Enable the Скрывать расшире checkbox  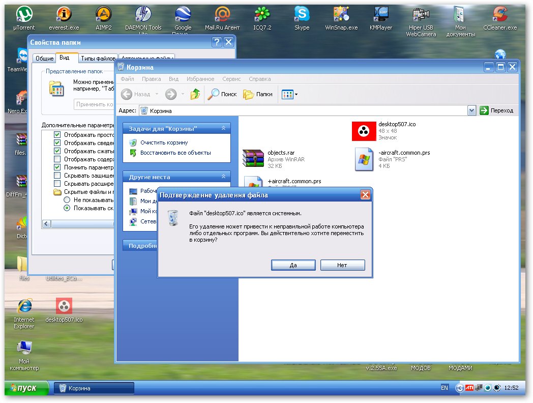pos(57,184)
